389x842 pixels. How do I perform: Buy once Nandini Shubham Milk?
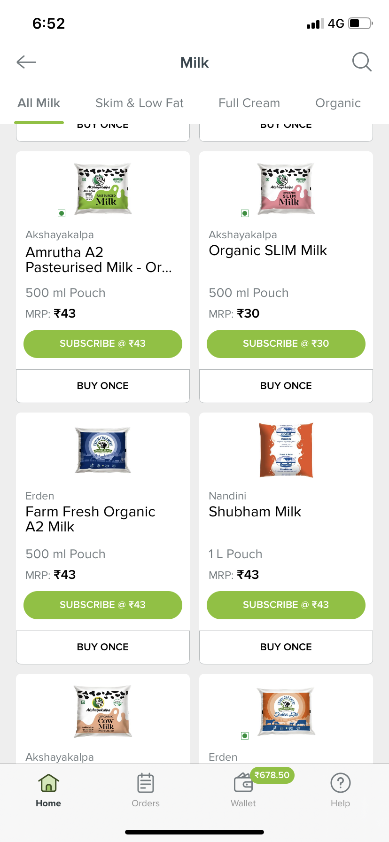point(286,647)
